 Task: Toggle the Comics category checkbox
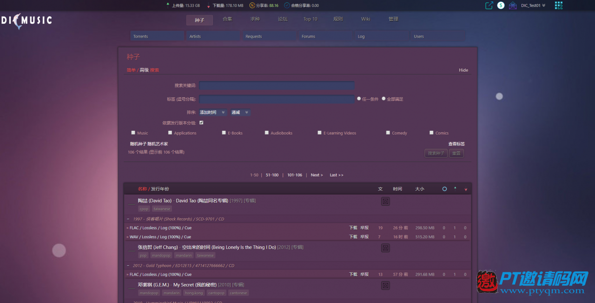click(431, 133)
